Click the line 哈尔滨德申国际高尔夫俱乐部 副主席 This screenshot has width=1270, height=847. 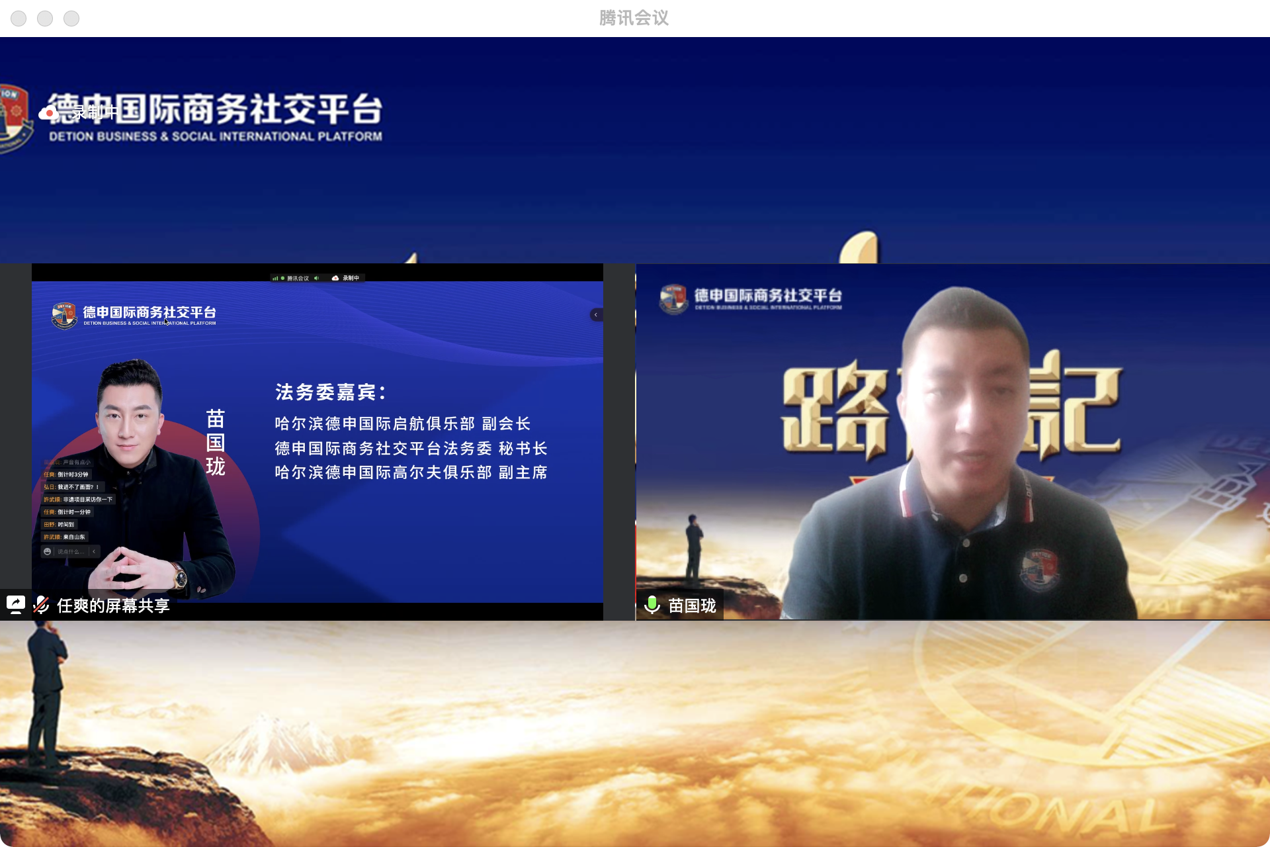411,472
